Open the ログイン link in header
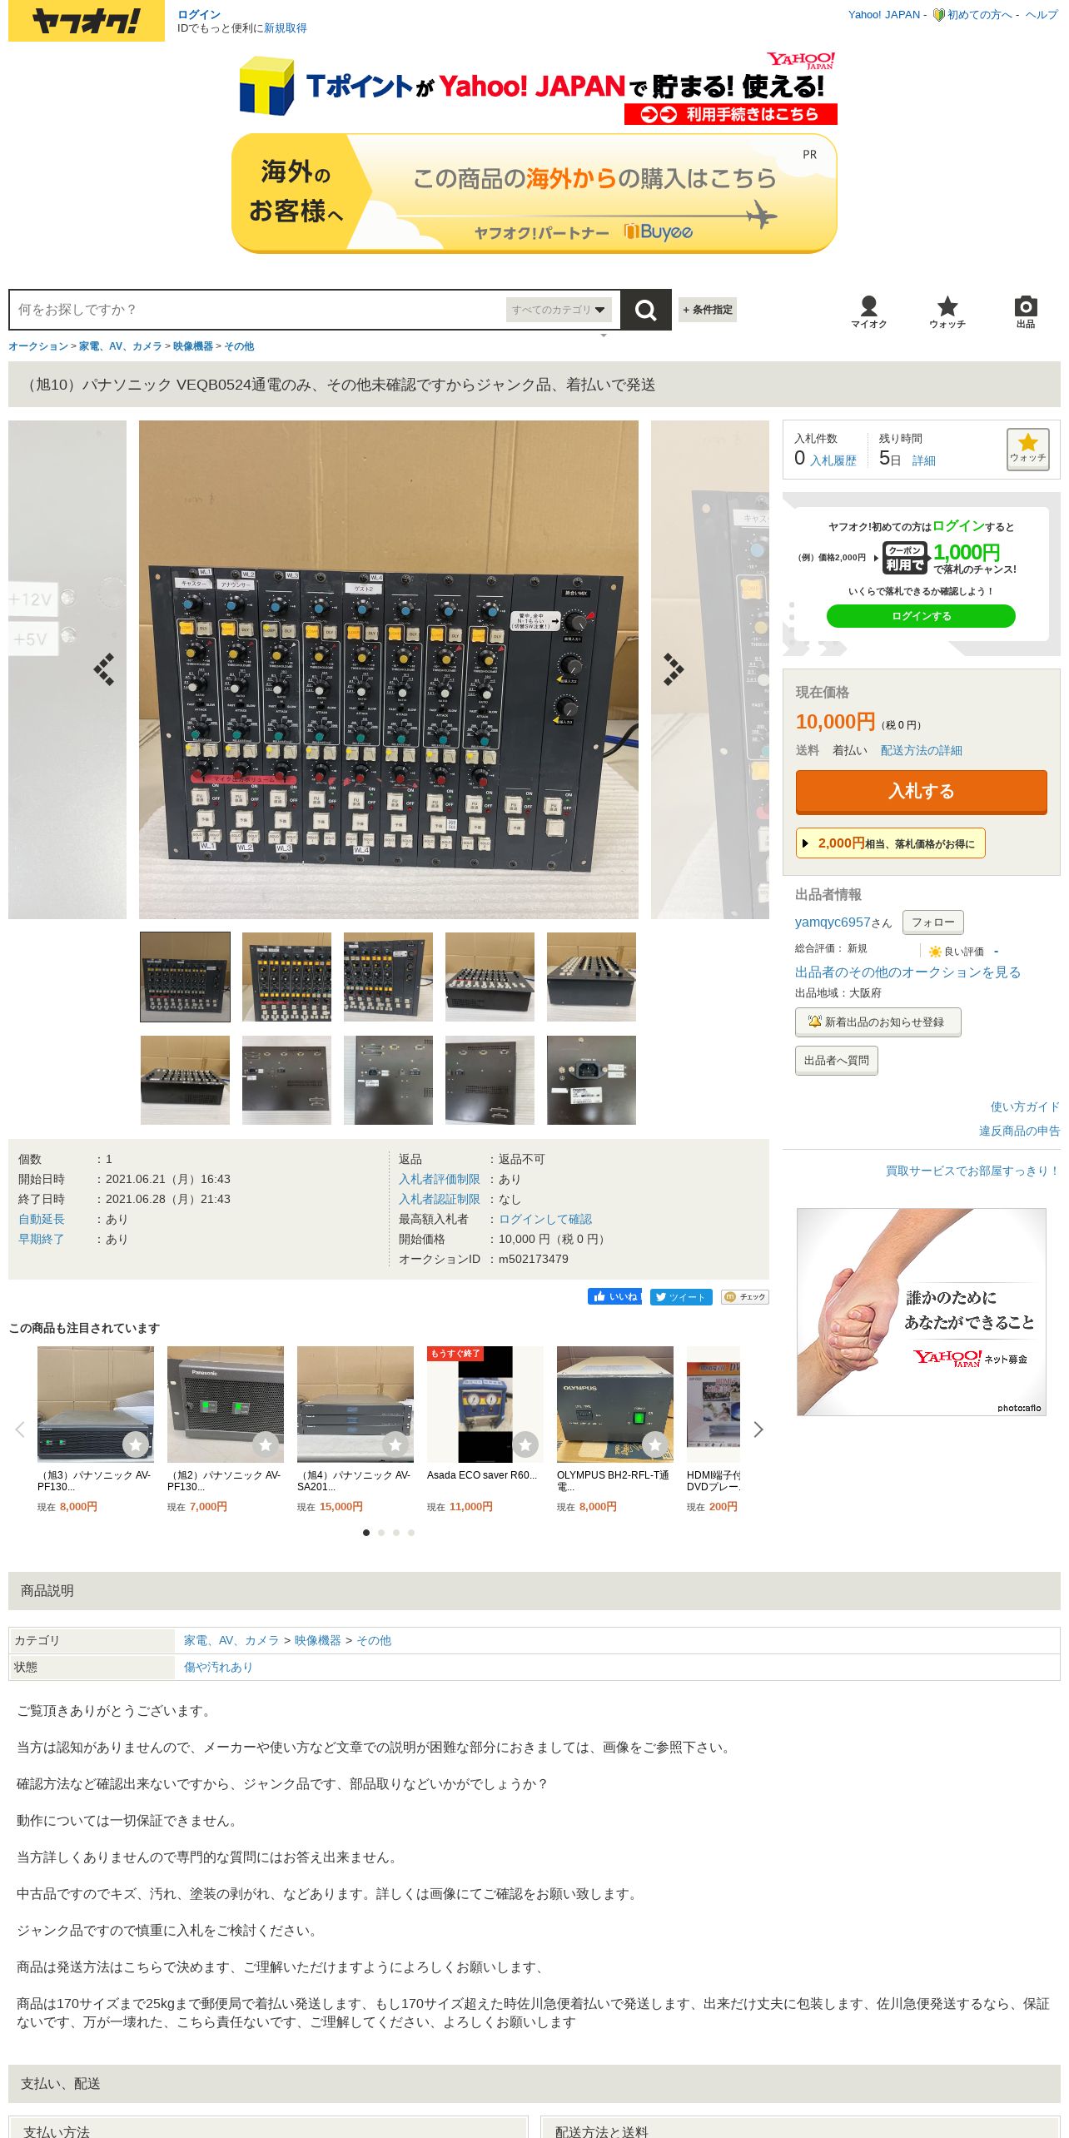The image size is (1069, 2138). pos(199,14)
